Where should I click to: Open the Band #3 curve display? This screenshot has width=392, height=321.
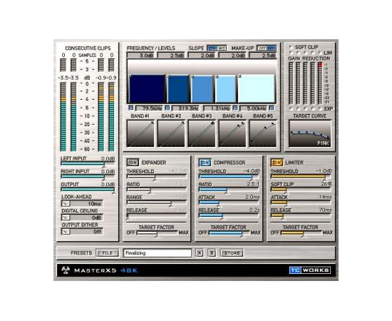click(x=202, y=133)
